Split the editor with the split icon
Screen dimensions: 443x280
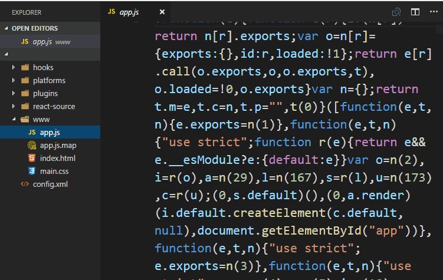(x=415, y=12)
